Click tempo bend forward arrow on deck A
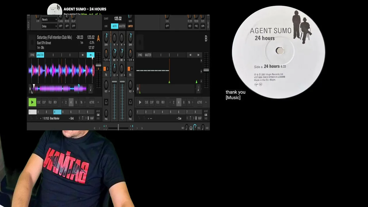Screen dimensions: 368x207 click(91, 55)
